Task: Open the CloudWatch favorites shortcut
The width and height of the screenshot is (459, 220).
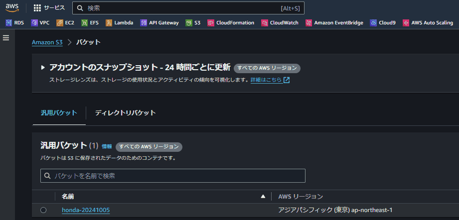Action: pyautogui.click(x=280, y=22)
